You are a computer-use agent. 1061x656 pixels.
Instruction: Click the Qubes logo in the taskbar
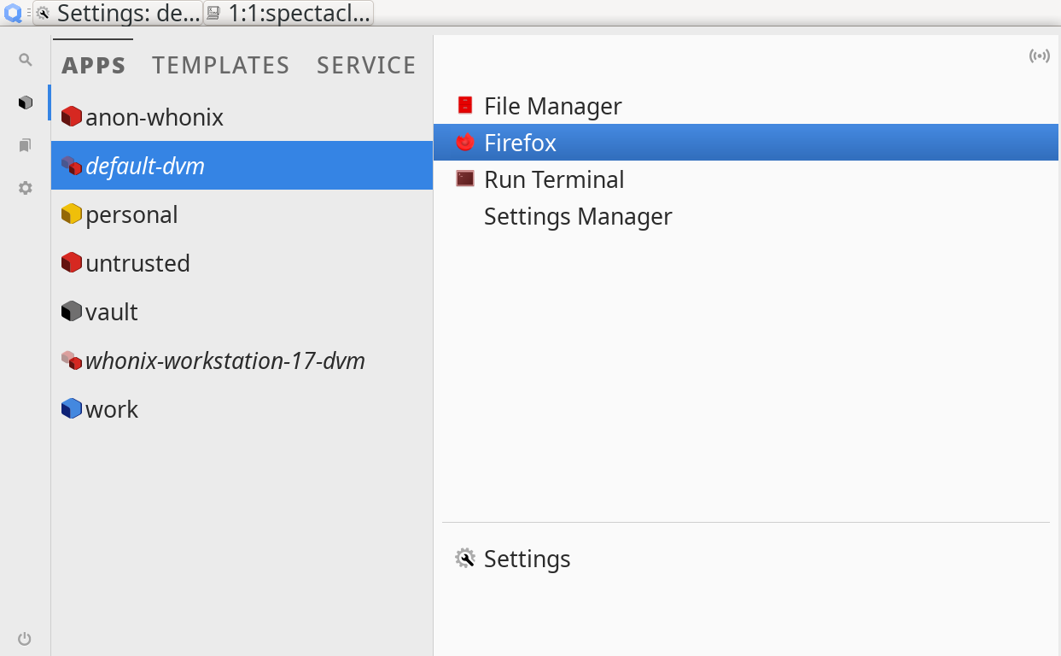(11, 12)
